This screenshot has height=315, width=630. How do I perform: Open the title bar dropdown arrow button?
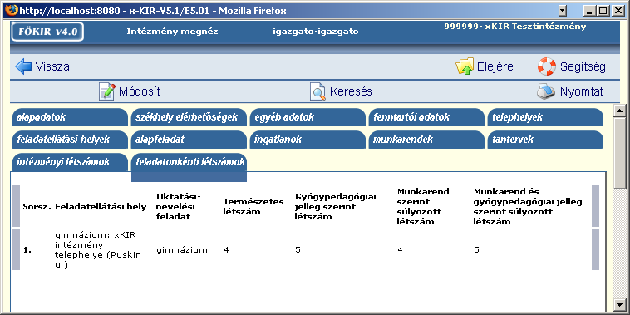click(563, 11)
